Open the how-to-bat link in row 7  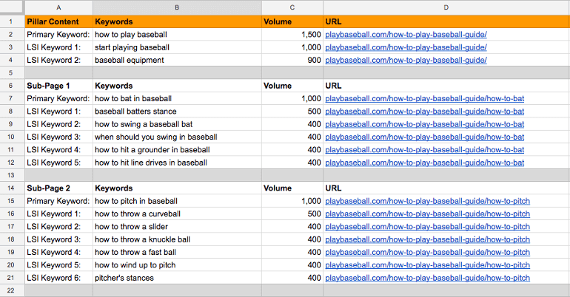point(425,99)
